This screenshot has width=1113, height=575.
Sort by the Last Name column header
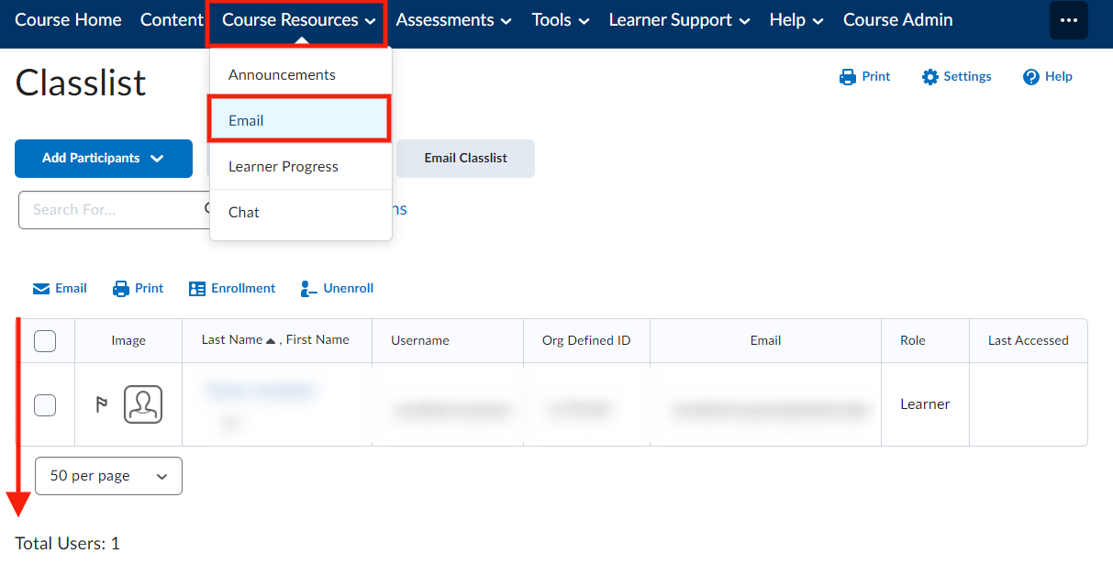click(232, 340)
